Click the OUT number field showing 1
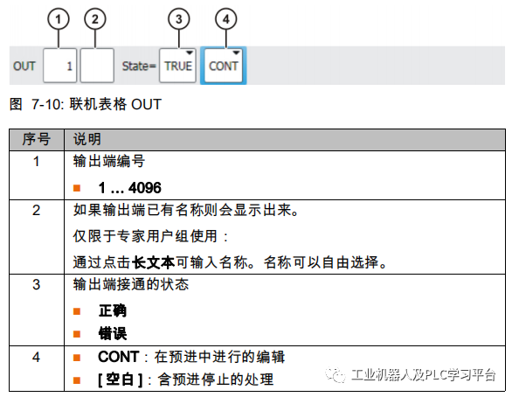The height and width of the screenshot is (397, 512). tap(59, 66)
